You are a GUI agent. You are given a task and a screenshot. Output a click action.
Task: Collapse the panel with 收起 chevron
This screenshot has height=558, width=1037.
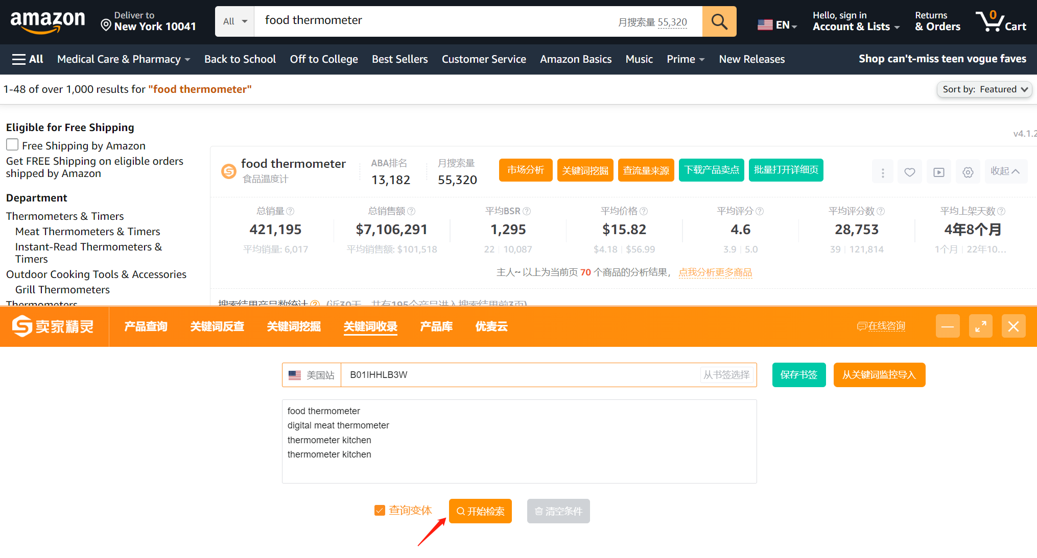pos(1005,171)
